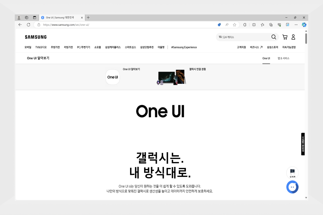Click the Samsung logo
The image size is (323, 215).
tap(36, 37)
